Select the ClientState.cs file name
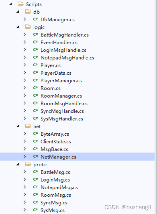The width and height of the screenshot is (157, 214). (56, 142)
